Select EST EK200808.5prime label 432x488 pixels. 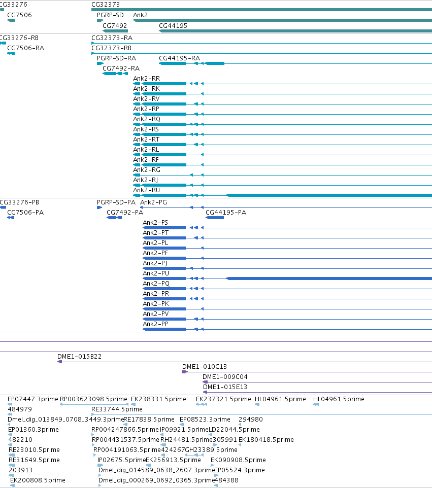(38, 480)
